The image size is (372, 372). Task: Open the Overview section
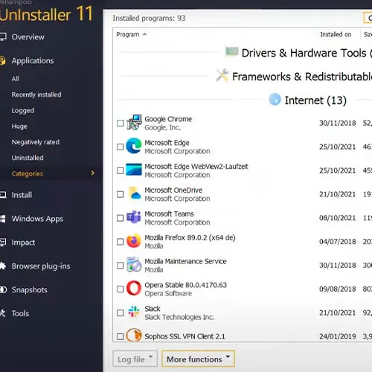click(28, 37)
